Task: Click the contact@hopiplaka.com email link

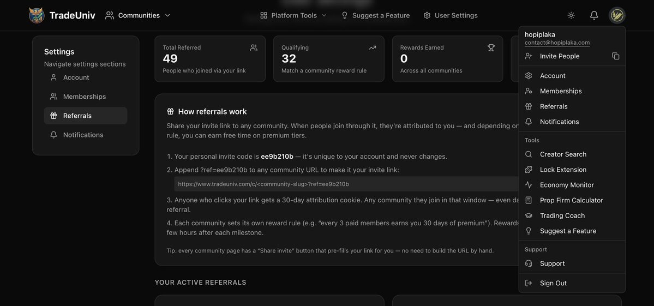Action: coord(557,43)
